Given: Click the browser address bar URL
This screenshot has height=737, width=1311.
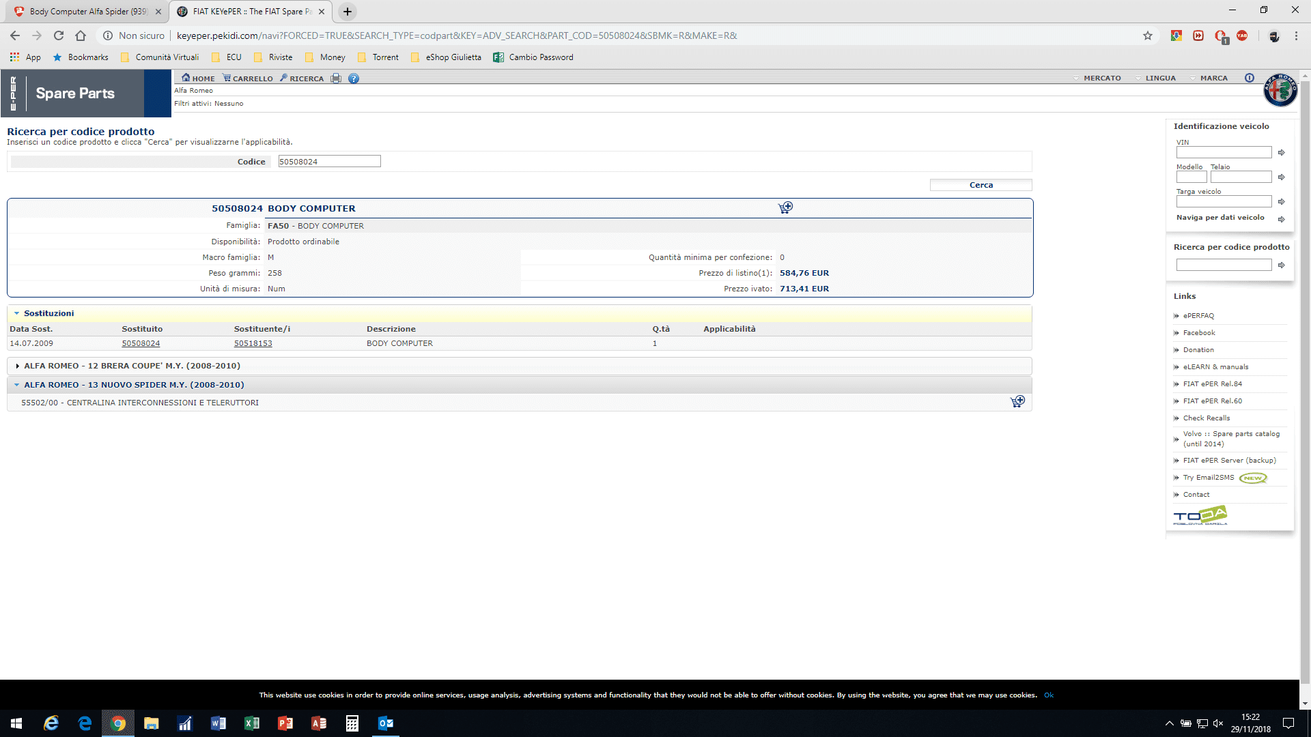Looking at the screenshot, I should [457, 35].
